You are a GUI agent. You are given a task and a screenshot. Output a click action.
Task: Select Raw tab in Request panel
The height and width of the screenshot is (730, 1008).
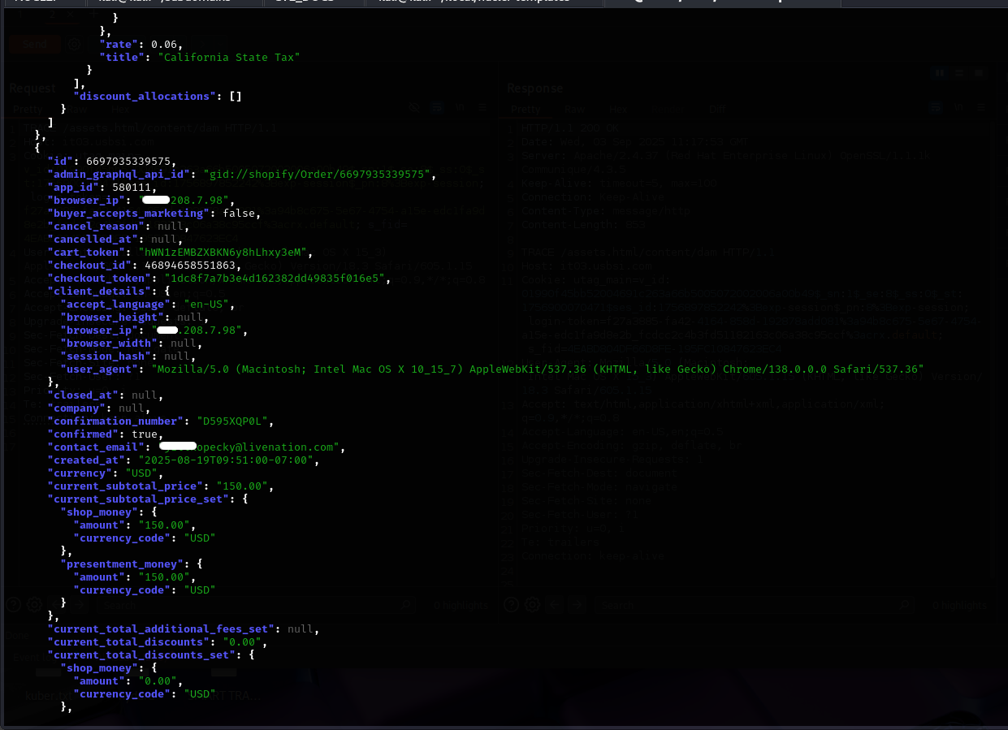tap(79, 109)
